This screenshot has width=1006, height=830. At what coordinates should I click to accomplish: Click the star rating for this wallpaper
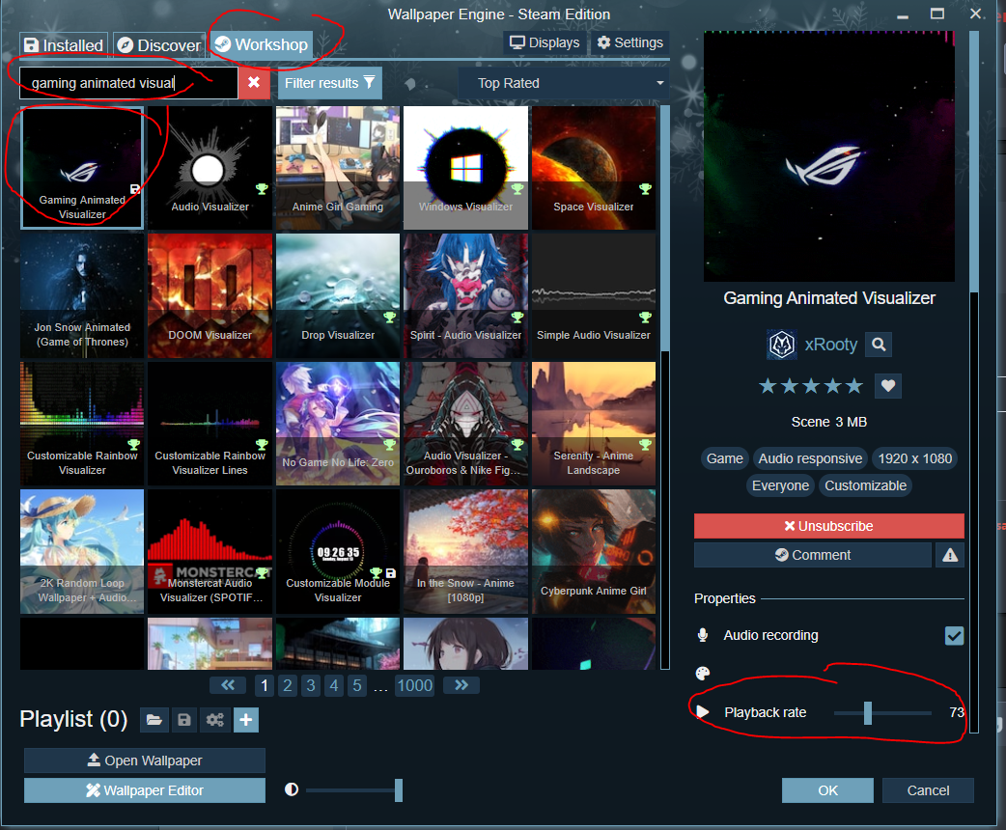811,386
